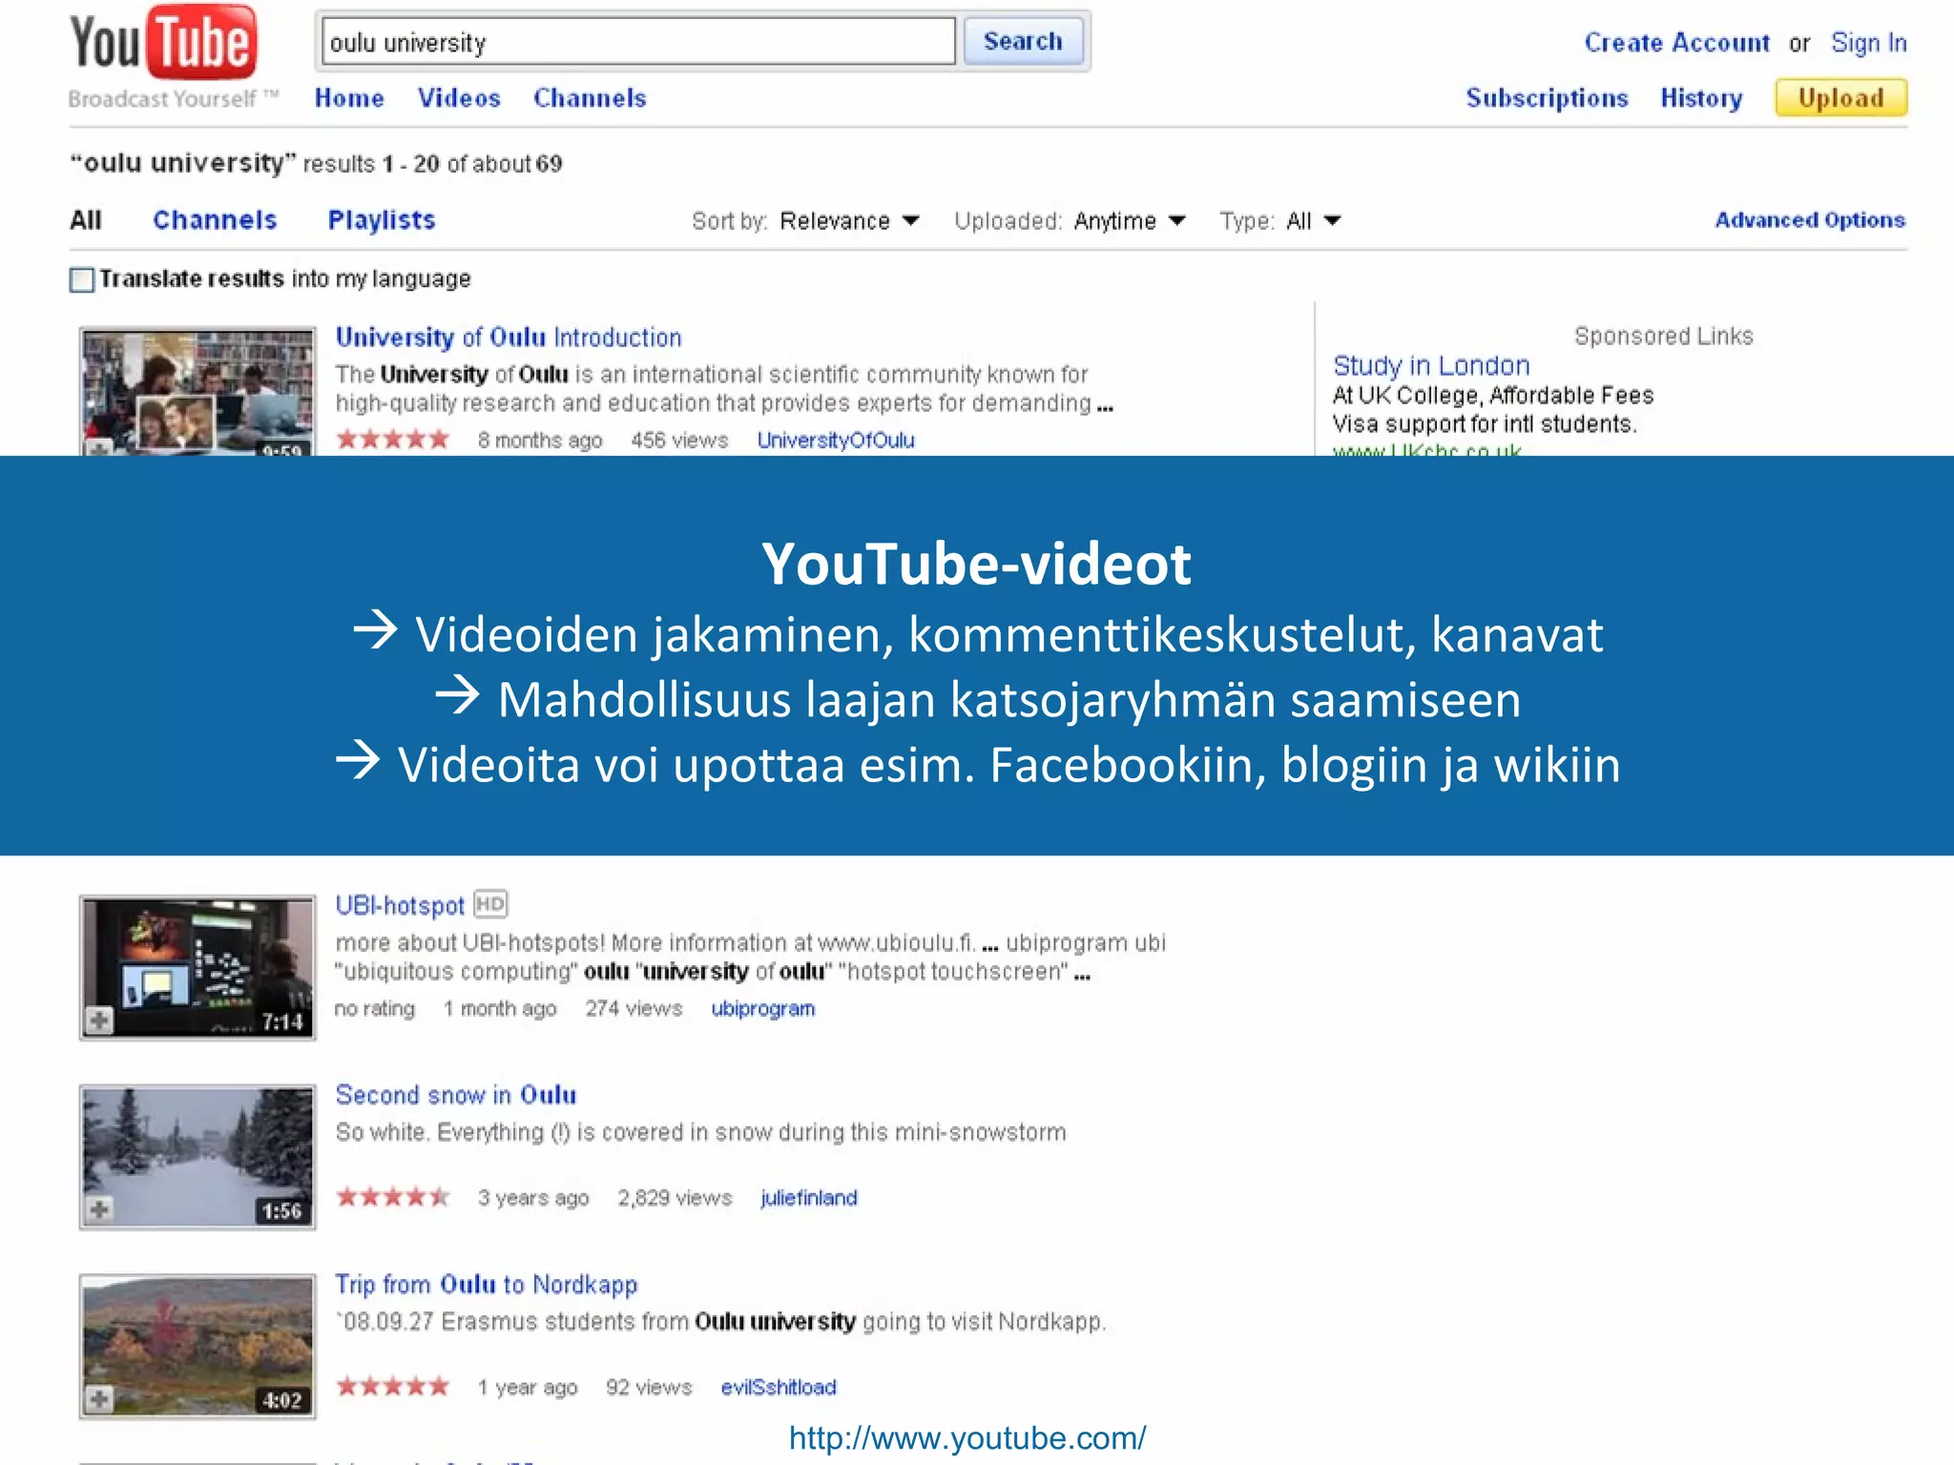
Task: Open the Type All dropdown
Action: click(x=1314, y=221)
